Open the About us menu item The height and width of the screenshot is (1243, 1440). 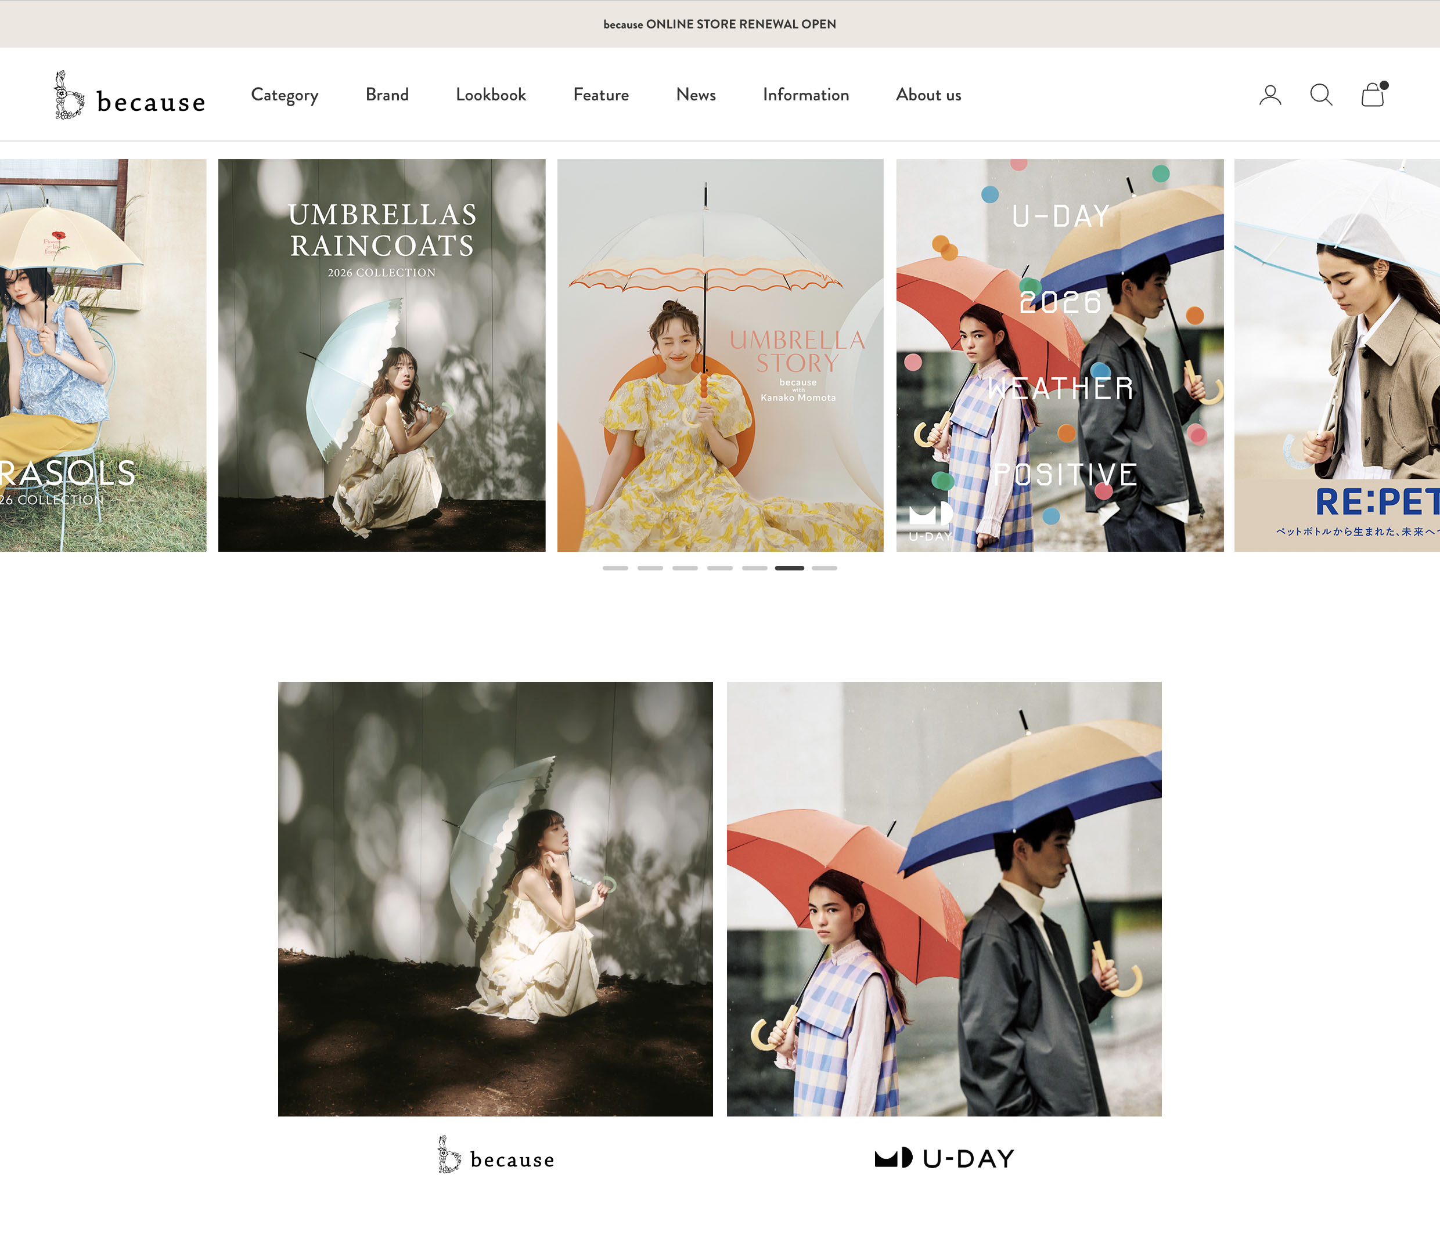[x=928, y=95]
